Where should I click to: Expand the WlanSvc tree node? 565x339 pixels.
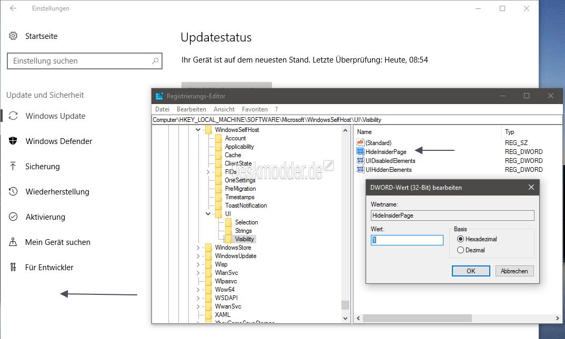(198, 273)
